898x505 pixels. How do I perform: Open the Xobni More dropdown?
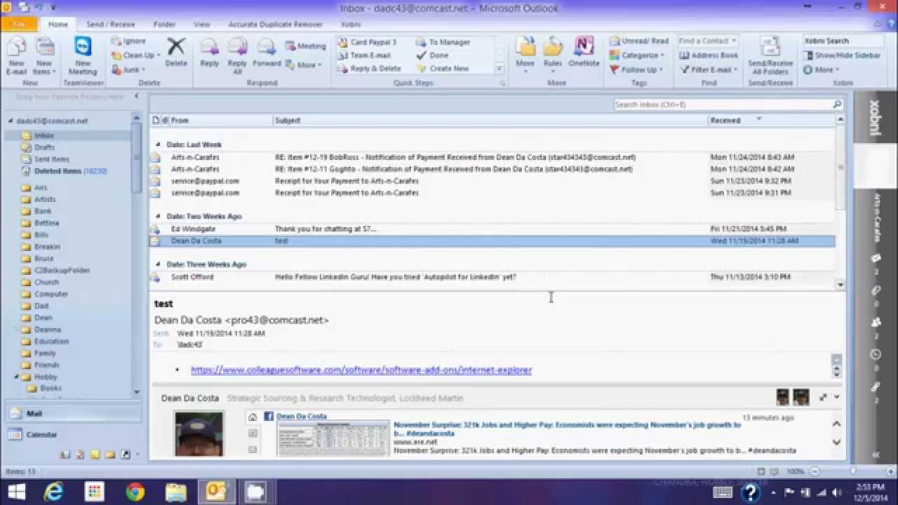pyautogui.click(x=821, y=69)
